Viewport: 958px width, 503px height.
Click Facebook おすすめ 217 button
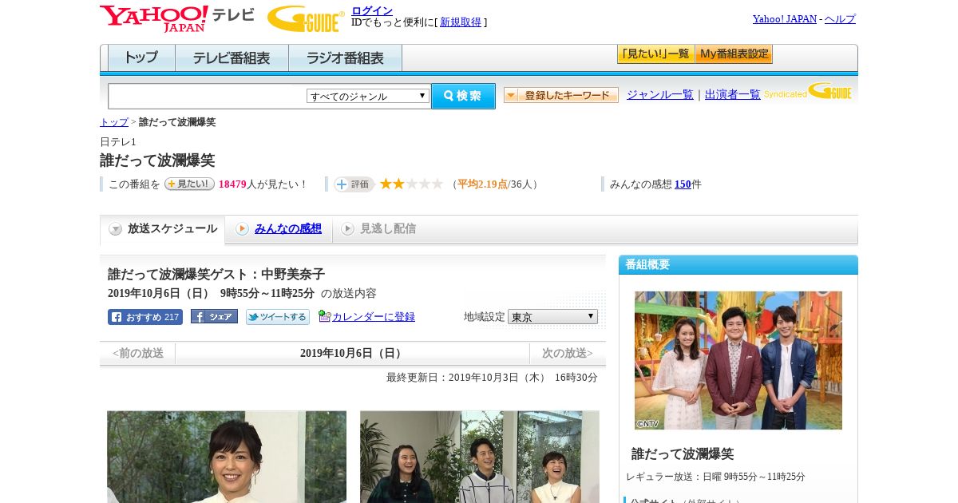145,317
